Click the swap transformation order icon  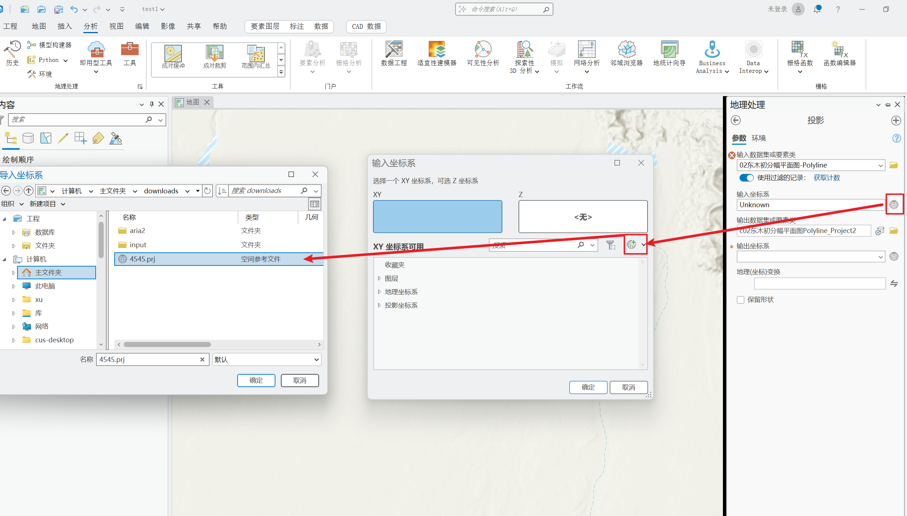coord(894,283)
